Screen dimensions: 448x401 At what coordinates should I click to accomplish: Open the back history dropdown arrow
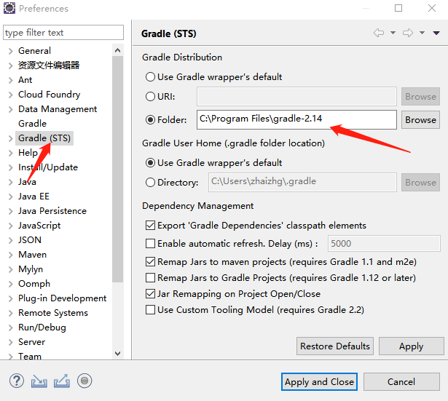(x=393, y=33)
